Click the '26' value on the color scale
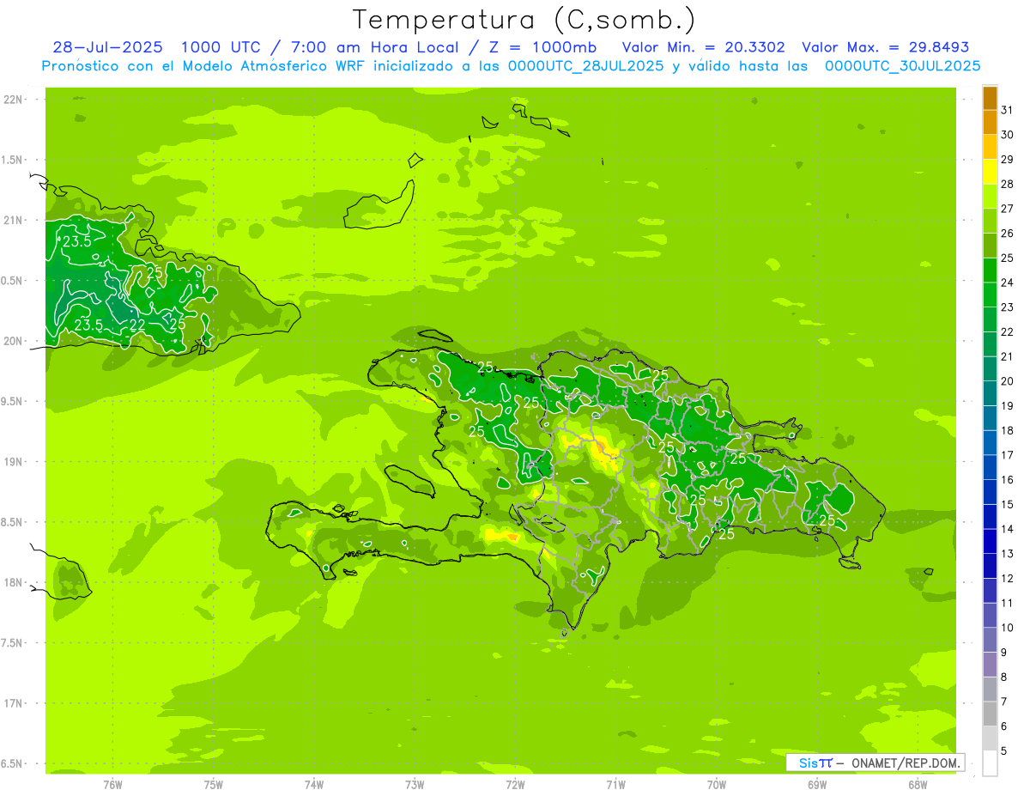The image size is (1030, 796). pos(1007,233)
